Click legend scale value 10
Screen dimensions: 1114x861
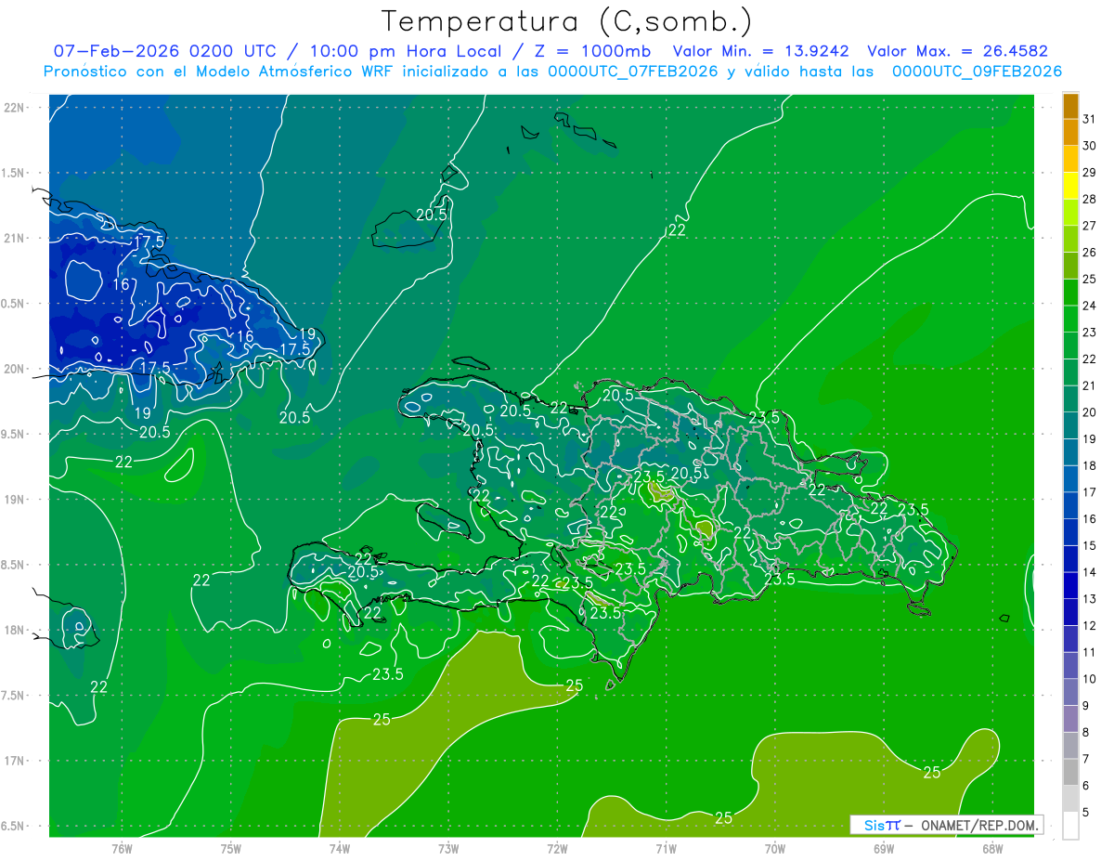tap(1089, 679)
